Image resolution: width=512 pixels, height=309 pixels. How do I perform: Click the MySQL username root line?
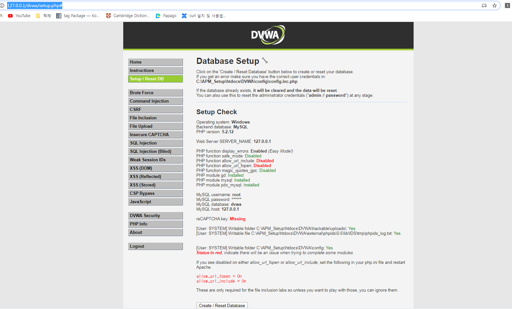point(218,195)
